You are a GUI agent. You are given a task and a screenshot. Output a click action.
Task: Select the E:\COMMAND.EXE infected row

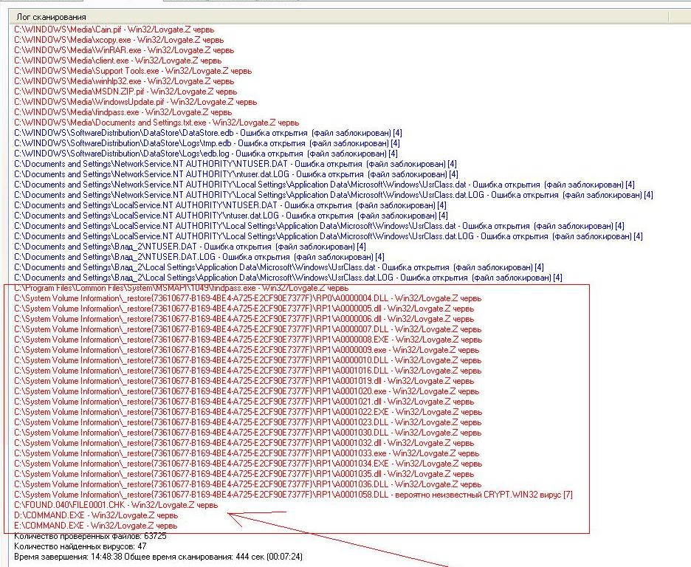(96, 526)
